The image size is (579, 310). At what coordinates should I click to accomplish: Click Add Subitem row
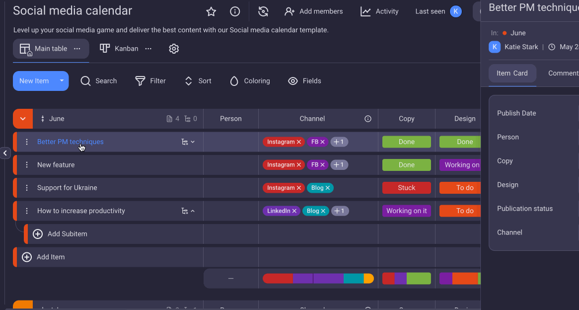click(x=114, y=234)
